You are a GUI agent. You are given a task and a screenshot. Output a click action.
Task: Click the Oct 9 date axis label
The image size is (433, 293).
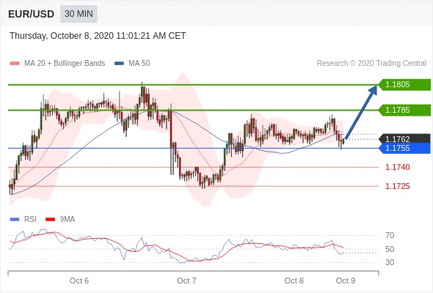pyautogui.click(x=346, y=281)
